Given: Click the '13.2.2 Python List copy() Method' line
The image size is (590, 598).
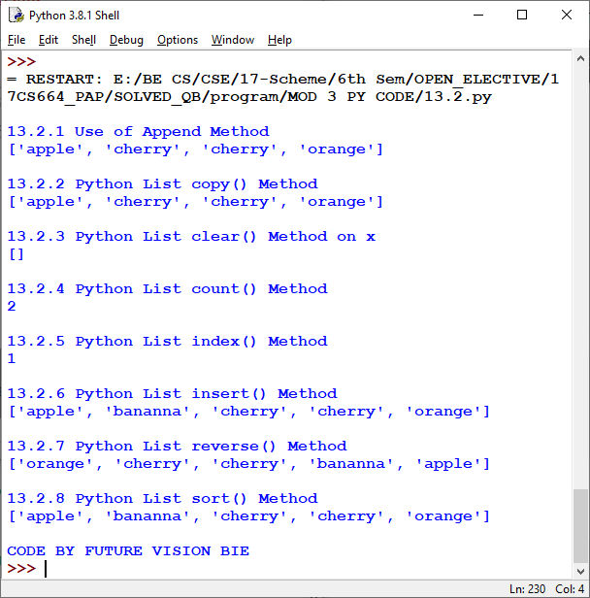Looking at the screenshot, I should [162, 184].
